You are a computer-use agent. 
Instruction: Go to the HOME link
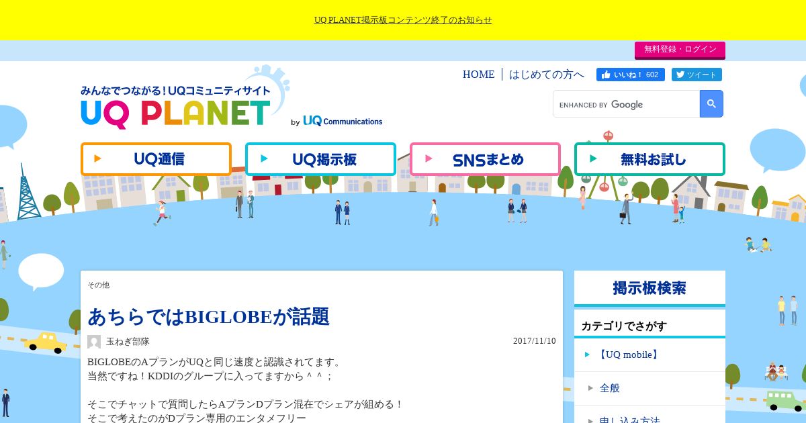[x=478, y=75]
